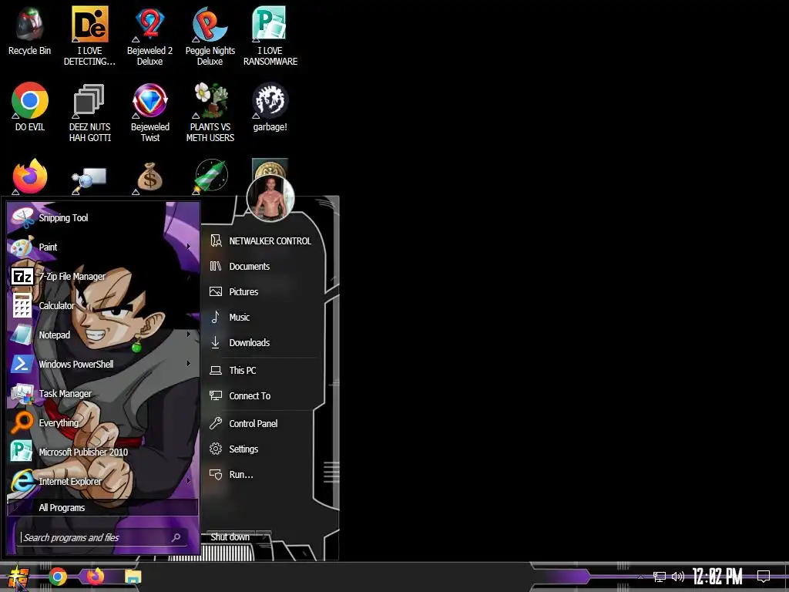
Task: Open the I LOVE RANSOMWARE desktop shortcut
Action: pos(270,35)
